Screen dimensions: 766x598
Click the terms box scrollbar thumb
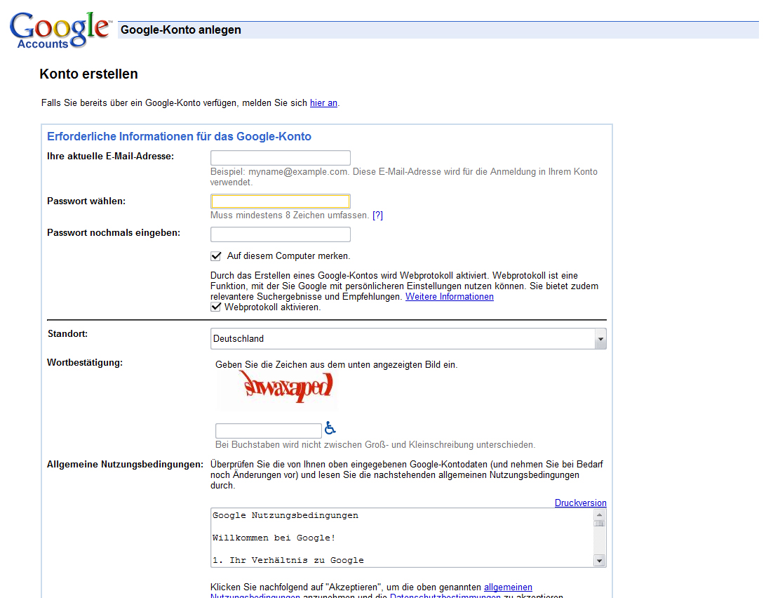600,524
